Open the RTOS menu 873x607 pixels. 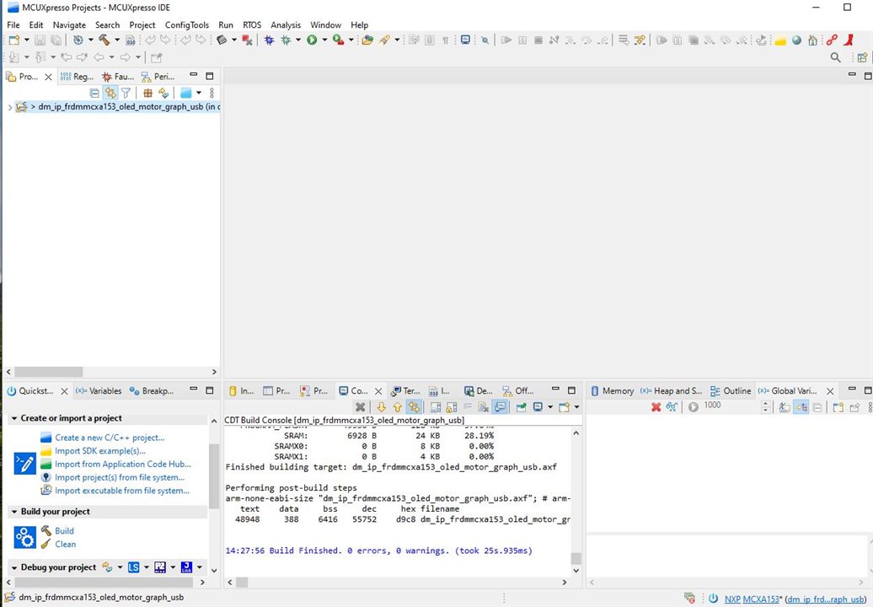tap(252, 25)
